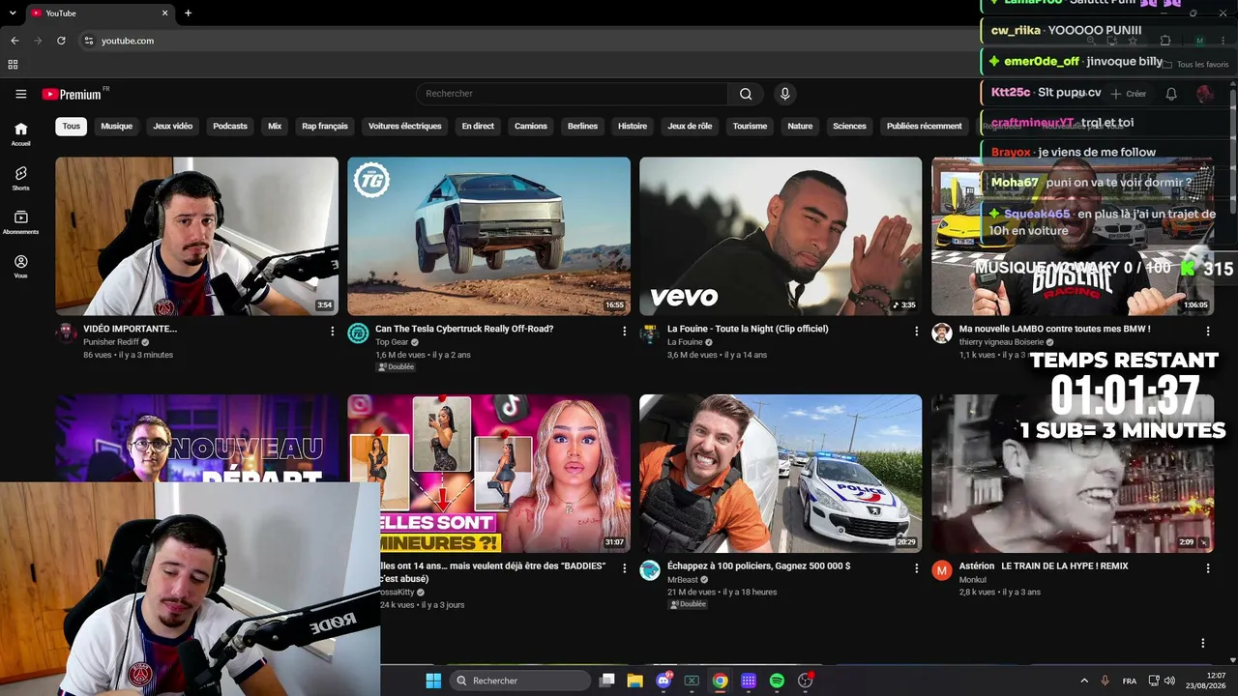Open more actions for VIDÉO IMPORTANTE video
Image resolution: width=1238 pixels, height=696 pixels.
pyautogui.click(x=333, y=331)
